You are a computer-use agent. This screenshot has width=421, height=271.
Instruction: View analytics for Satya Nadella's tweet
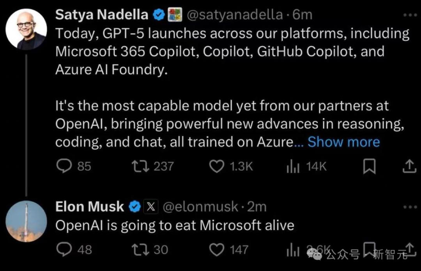pyautogui.click(x=293, y=166)
